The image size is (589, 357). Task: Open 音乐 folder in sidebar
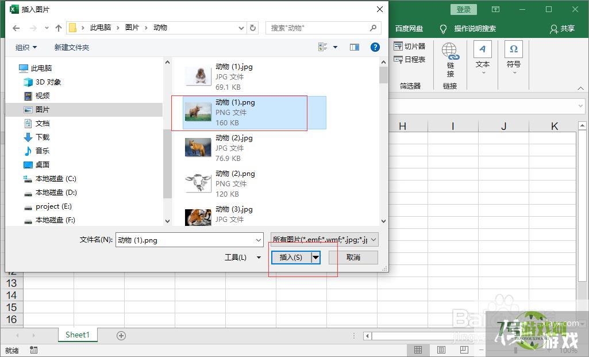coord(37,151)
